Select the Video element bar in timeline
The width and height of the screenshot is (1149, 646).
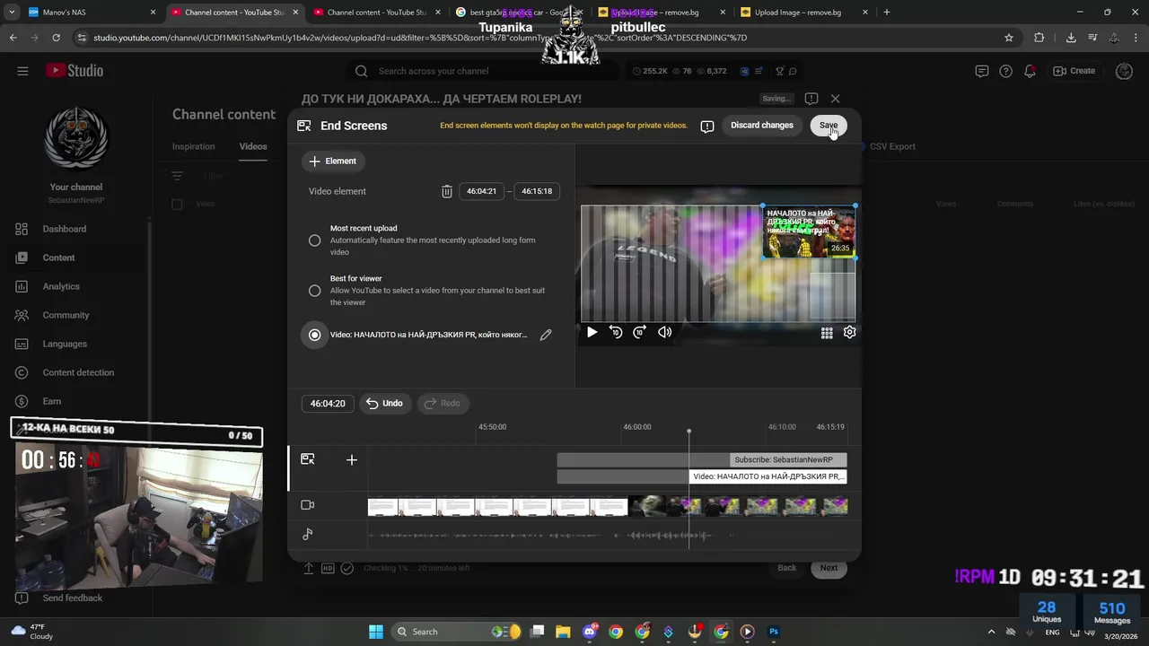[x=767, y=476]
